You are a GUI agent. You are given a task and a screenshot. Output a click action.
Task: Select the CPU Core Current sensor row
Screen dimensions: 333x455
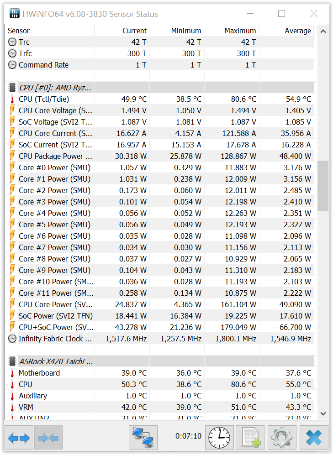click(x=159, y=133)
